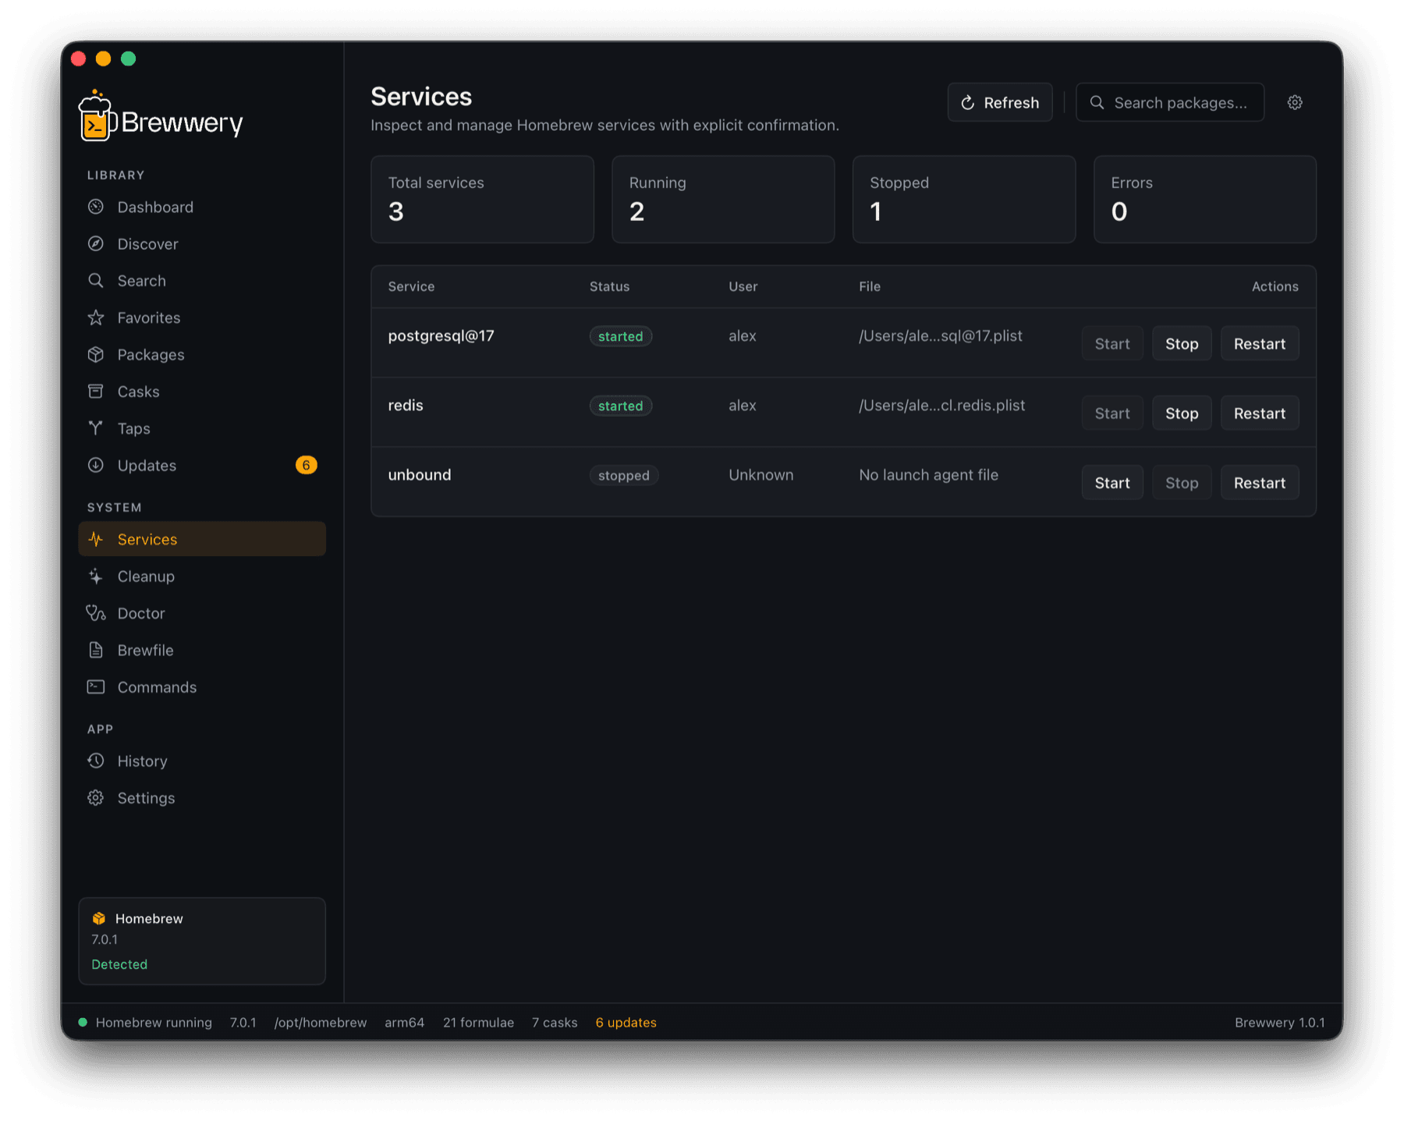Click the /opt/homebrew path in status bar
1404x1121 pixels.
tap(321, 1022)
